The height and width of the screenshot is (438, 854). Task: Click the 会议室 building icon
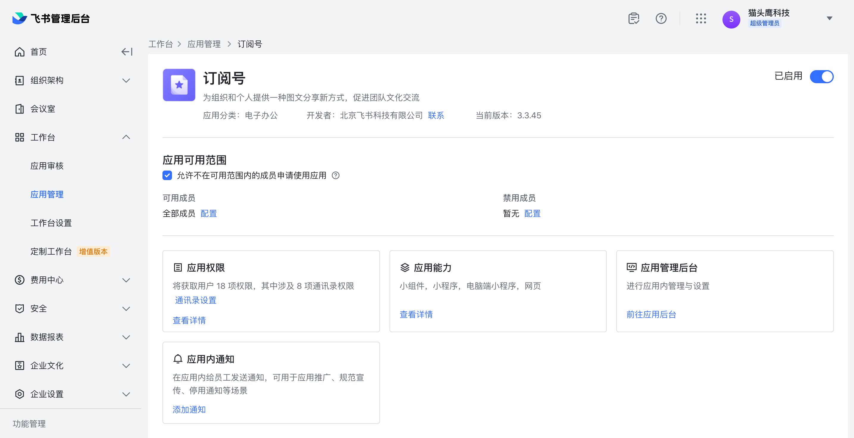pyautogui.click(x=20, y=108)
